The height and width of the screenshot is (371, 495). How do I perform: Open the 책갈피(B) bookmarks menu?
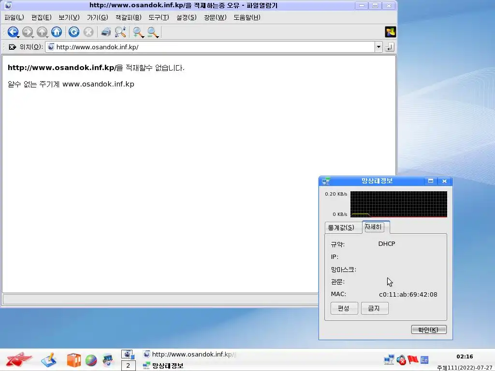[x=128, y=17]
